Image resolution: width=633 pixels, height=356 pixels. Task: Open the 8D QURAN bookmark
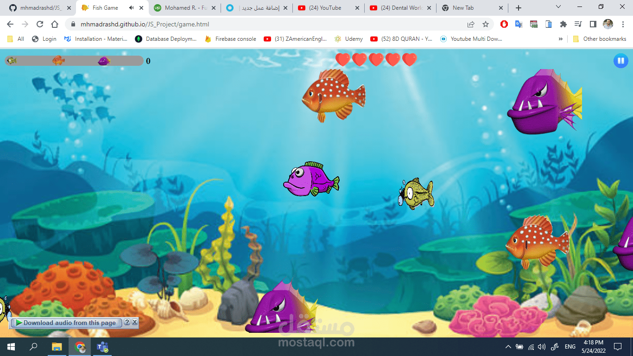pos(401,39)
